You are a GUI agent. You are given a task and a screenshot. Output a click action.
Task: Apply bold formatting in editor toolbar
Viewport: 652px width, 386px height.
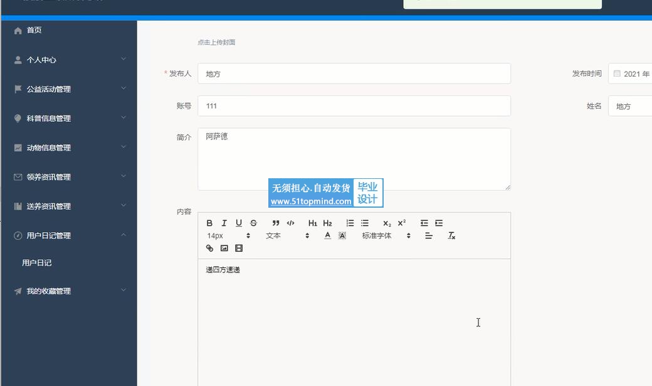209,223
